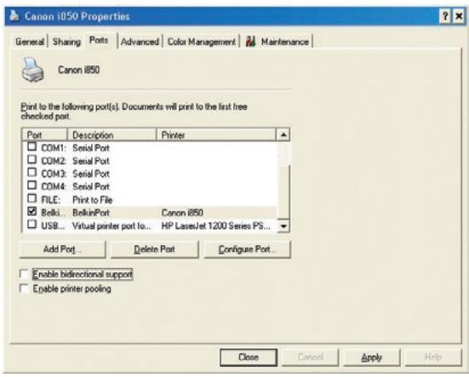Enable the COM3 port checkbox
The height and width of the screenshot is (377, 469).
click(x=32, y=172)
